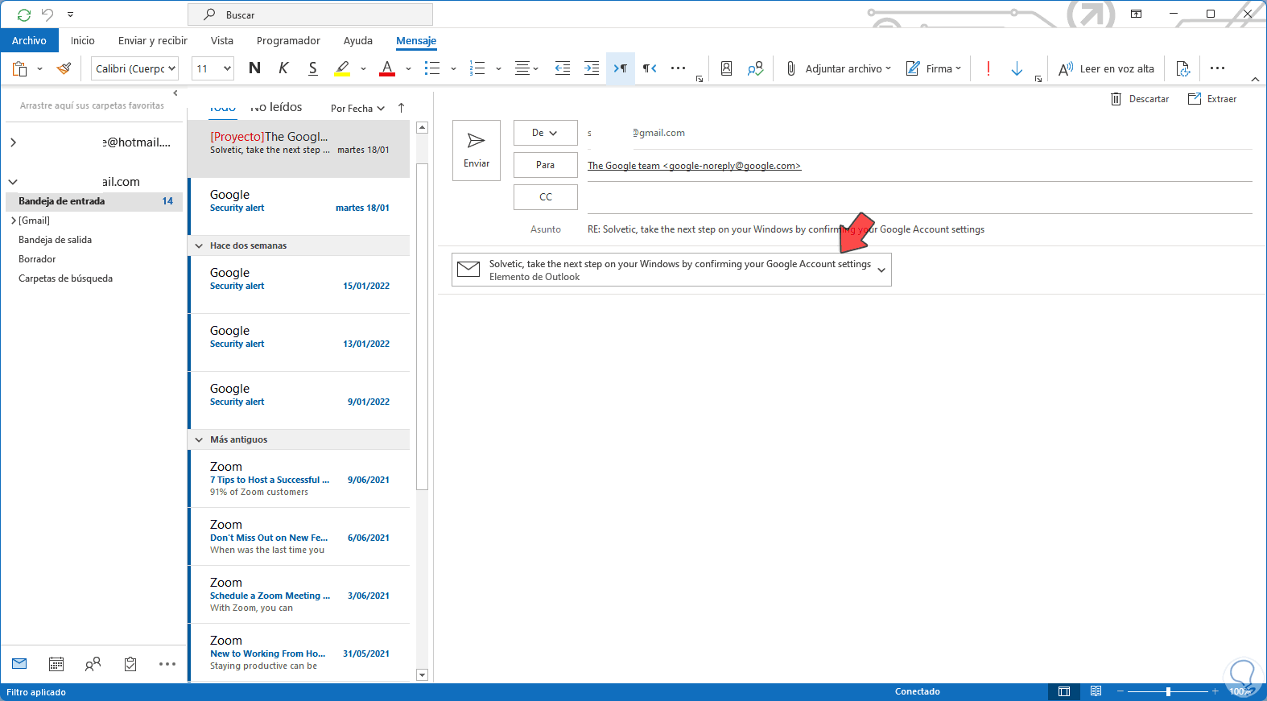Toggle Italic formatting
Image resolution: width=1267 pixels, height=701 pixels.
283,69
